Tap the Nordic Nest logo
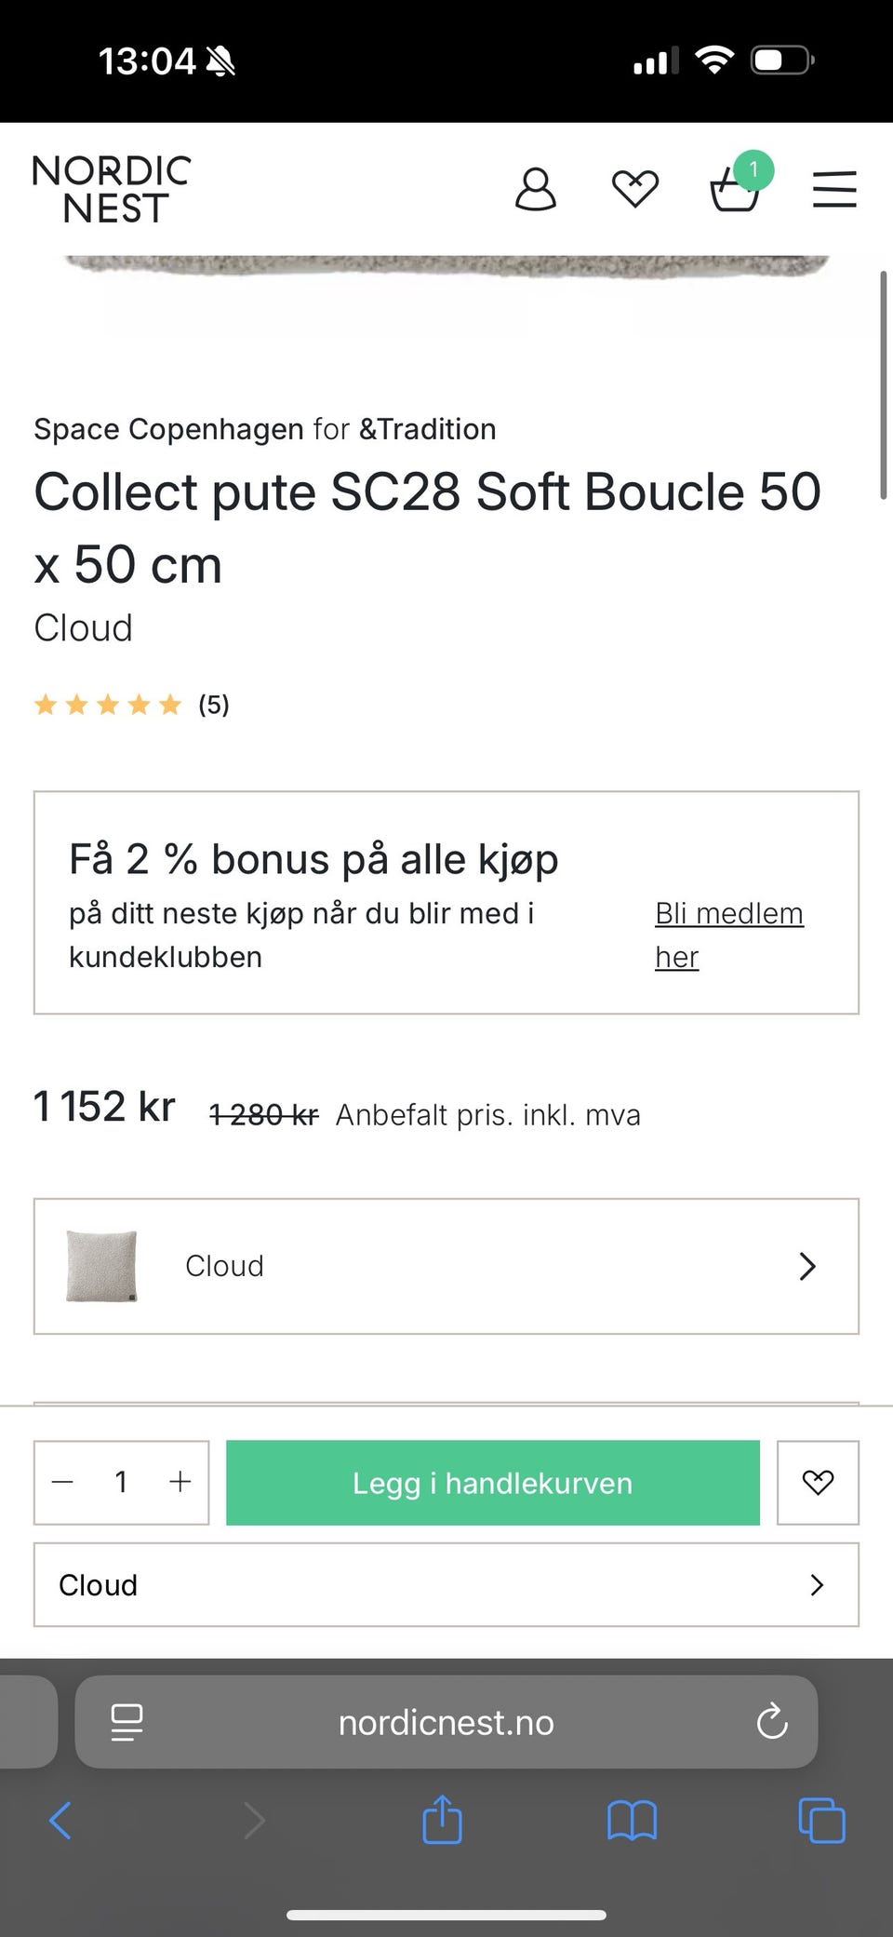The image size is (893, 1937). pos(112,190)
